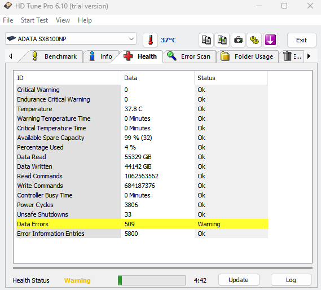Click the HD Tune Pro title bar icon
This screenshot has width=321, height=290.
(x=8, y=6)
